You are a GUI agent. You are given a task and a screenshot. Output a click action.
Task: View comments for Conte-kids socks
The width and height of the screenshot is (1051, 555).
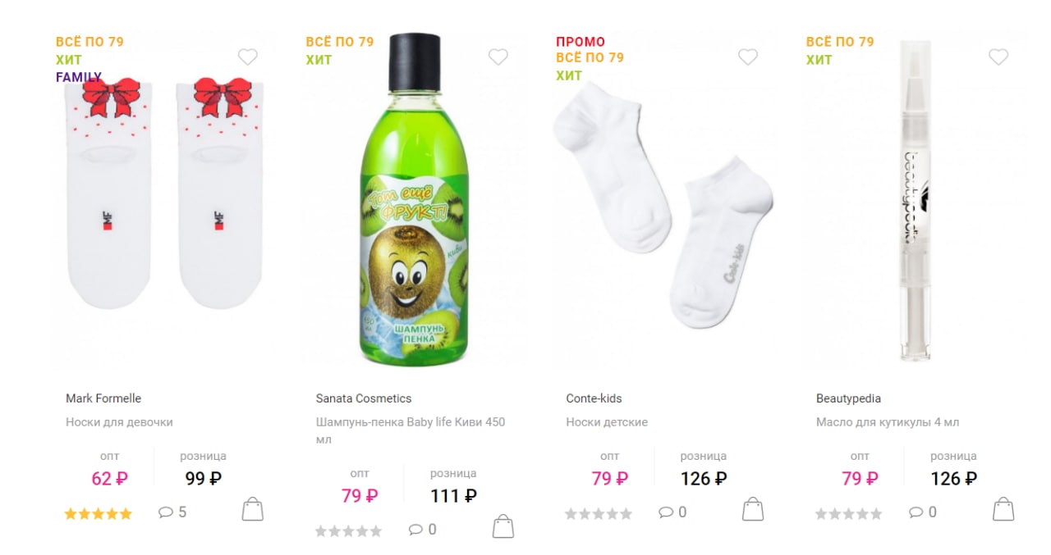[672, 512]
